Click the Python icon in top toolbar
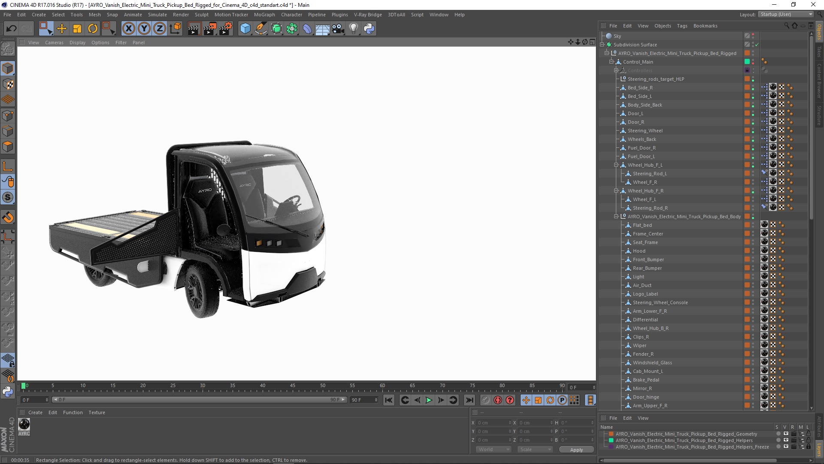This screenshot has height=464, width=824. (369, 29)
